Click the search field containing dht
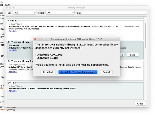 112,13
